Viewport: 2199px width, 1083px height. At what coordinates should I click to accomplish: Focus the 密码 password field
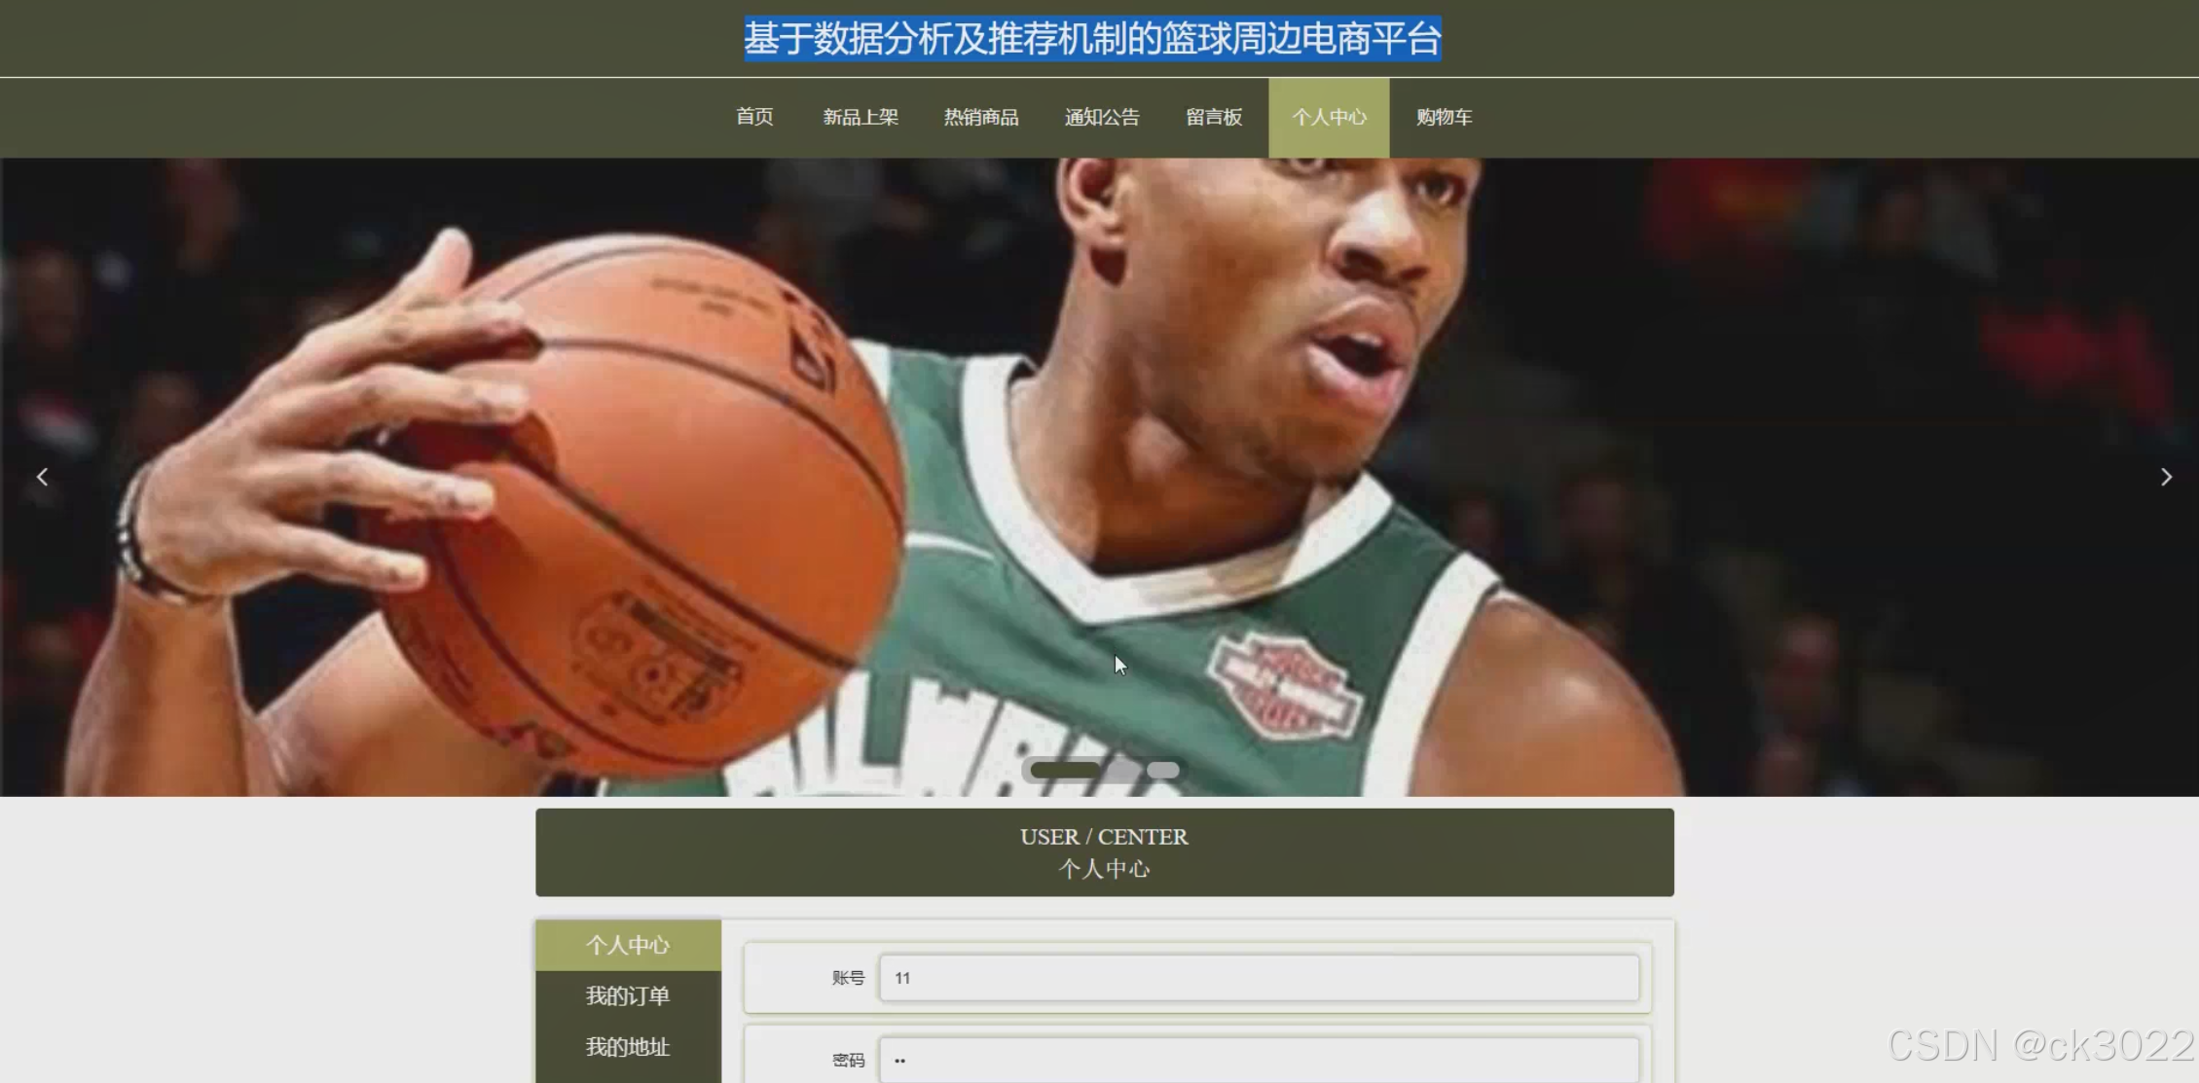1258,1060
